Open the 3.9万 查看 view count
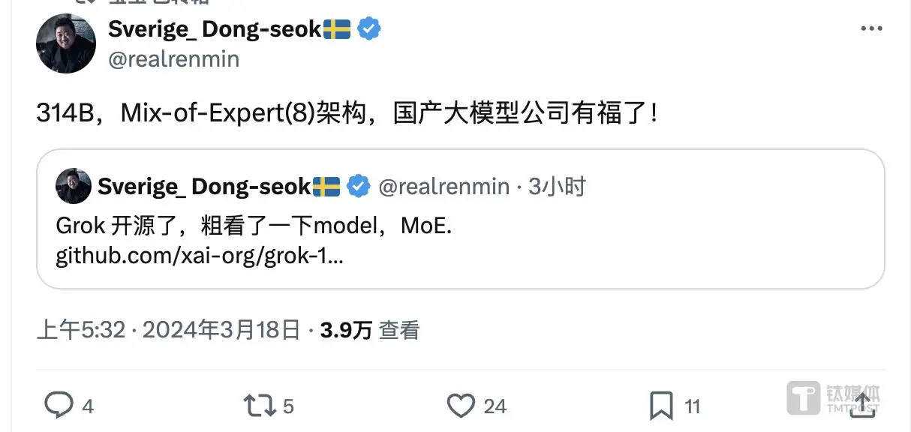911x432 pixels. pos(369,330)
